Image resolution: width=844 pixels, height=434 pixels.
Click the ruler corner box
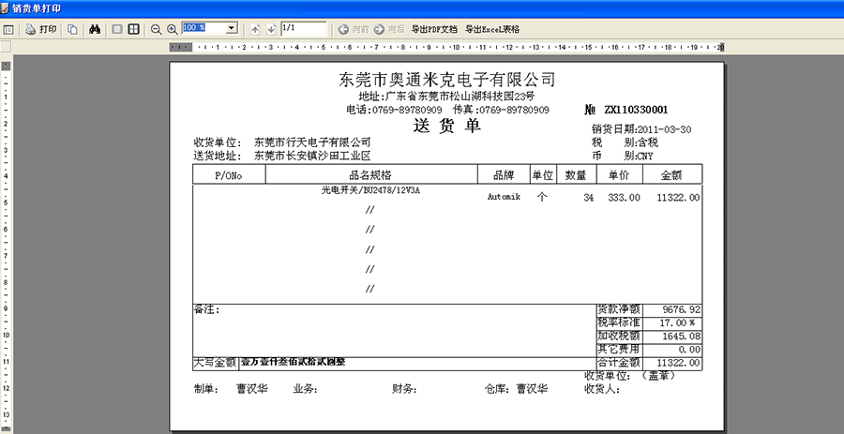pos(6,47)
